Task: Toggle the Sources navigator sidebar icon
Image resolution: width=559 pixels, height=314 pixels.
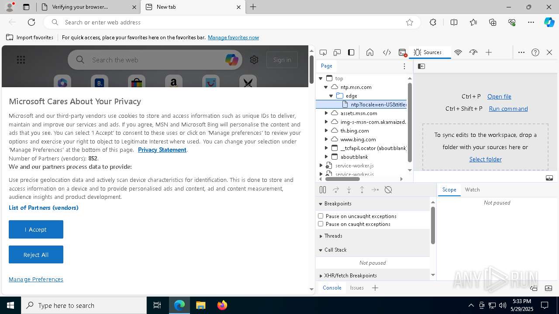Action: coord(421,66)
